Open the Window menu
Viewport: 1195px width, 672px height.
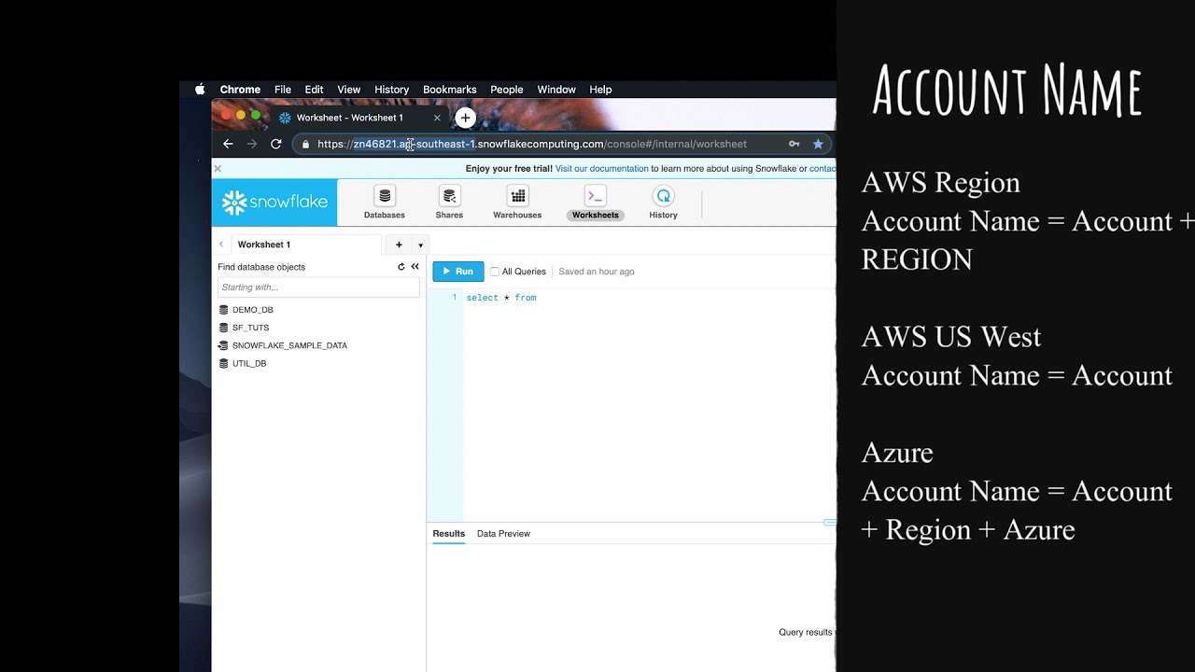tap(556, 90)
